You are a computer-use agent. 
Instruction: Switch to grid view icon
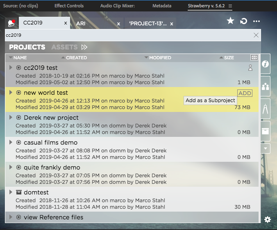pos(254,58)
